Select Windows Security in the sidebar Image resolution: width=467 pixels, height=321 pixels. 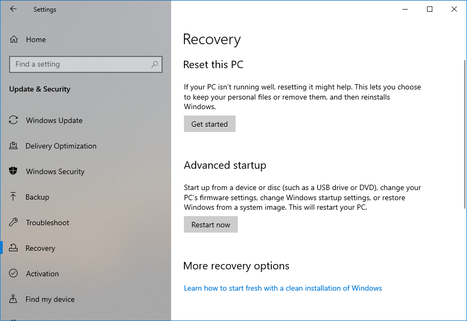click(x=55, y=171)
